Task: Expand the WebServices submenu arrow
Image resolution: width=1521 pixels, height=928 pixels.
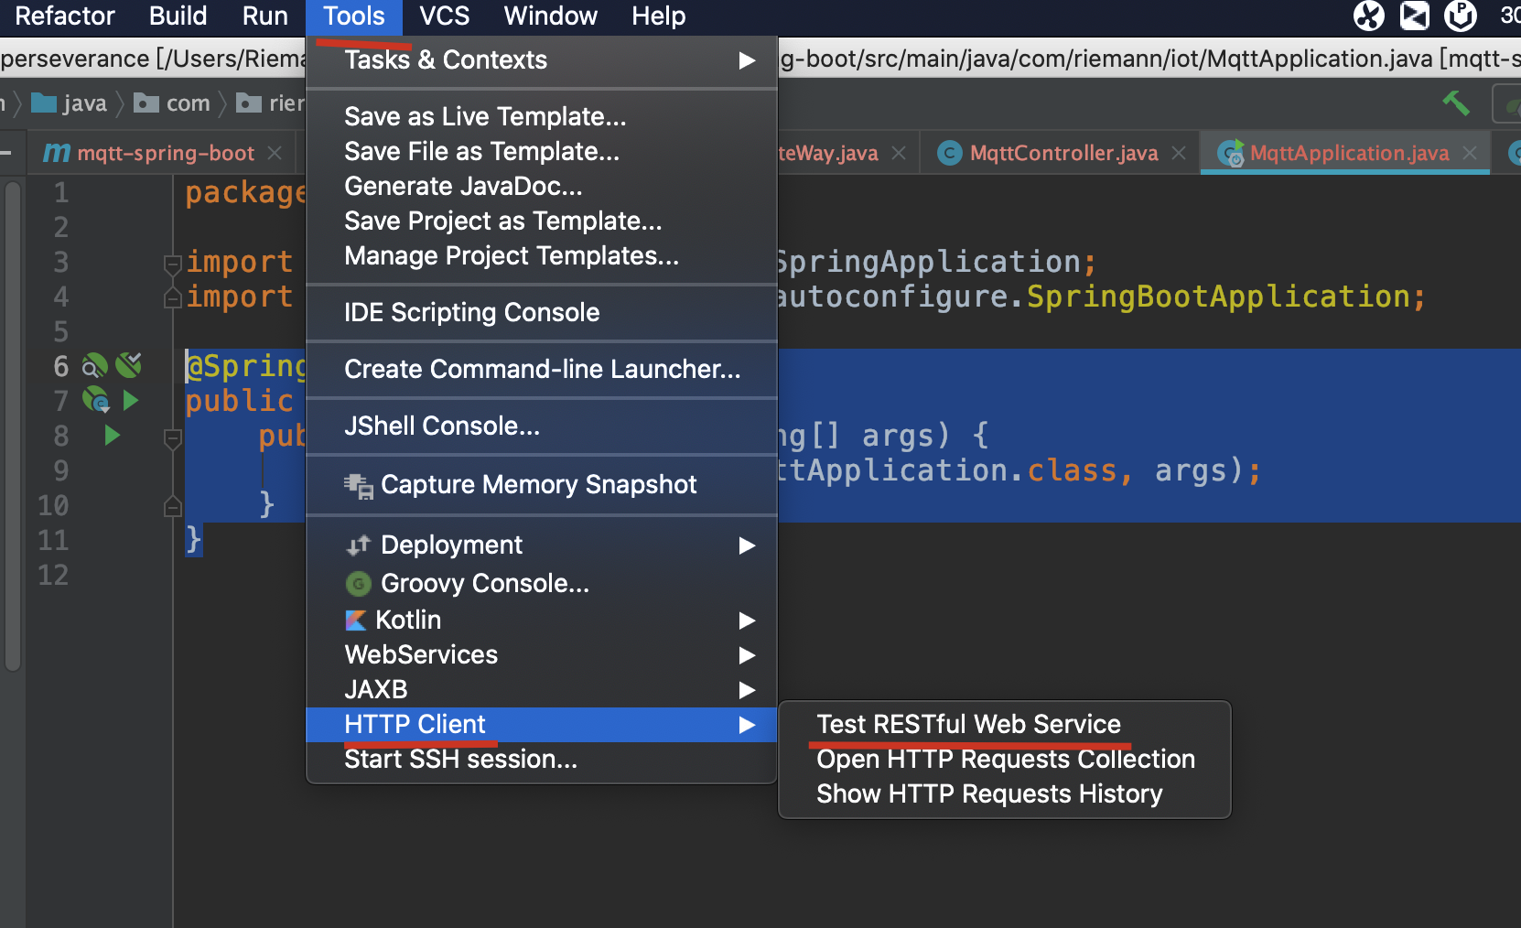Action: (747, 655)
